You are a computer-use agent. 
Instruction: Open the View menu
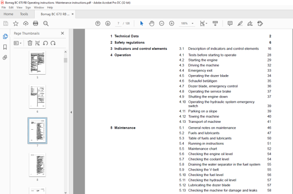click(20, 7)
